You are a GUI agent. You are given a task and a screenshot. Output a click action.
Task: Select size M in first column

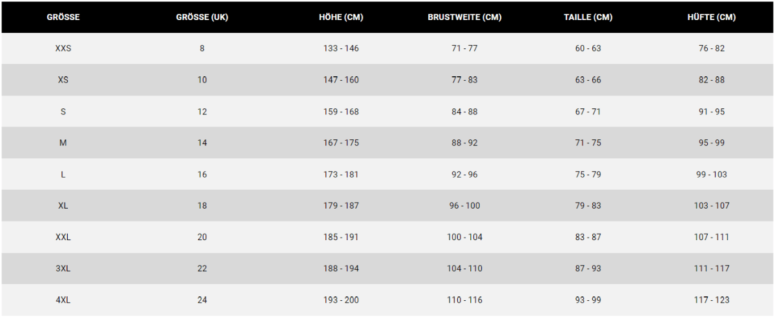(x=63, y=143)
